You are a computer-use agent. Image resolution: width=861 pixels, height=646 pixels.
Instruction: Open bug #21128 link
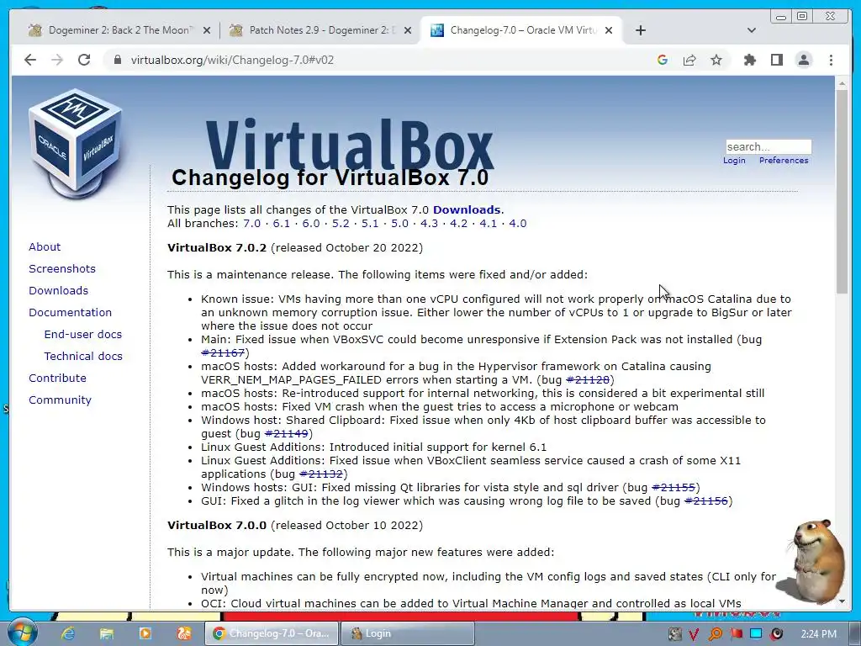click(588, 379)
